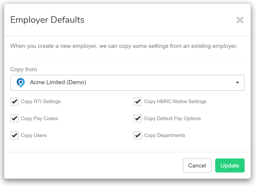Disable Copy Departments checkbox
Image resolution: width=256 pixels, height=186 pixels.
tap(138, 135)
